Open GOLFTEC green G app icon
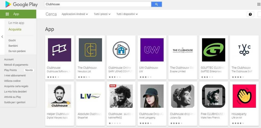261x128 pixels. [214, 50]
